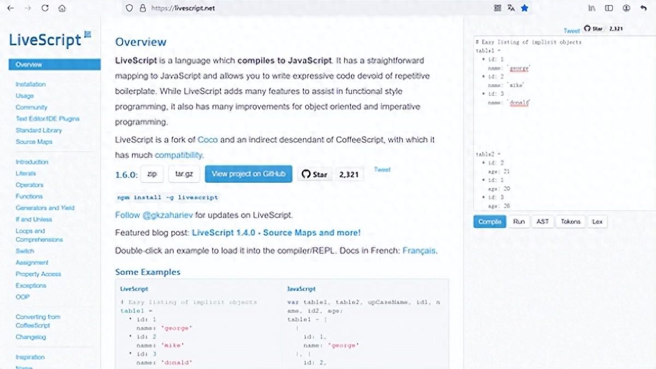Click the JavaScript example column header

coord(301,289)
